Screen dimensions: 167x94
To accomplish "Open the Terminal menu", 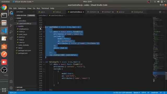I will 45,8.
